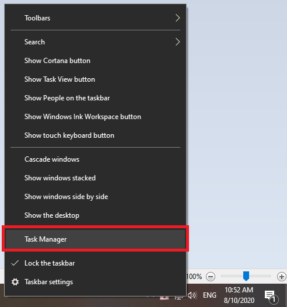Choose Show windows stacked
The image size is (287, 307).
click(95, 178)
